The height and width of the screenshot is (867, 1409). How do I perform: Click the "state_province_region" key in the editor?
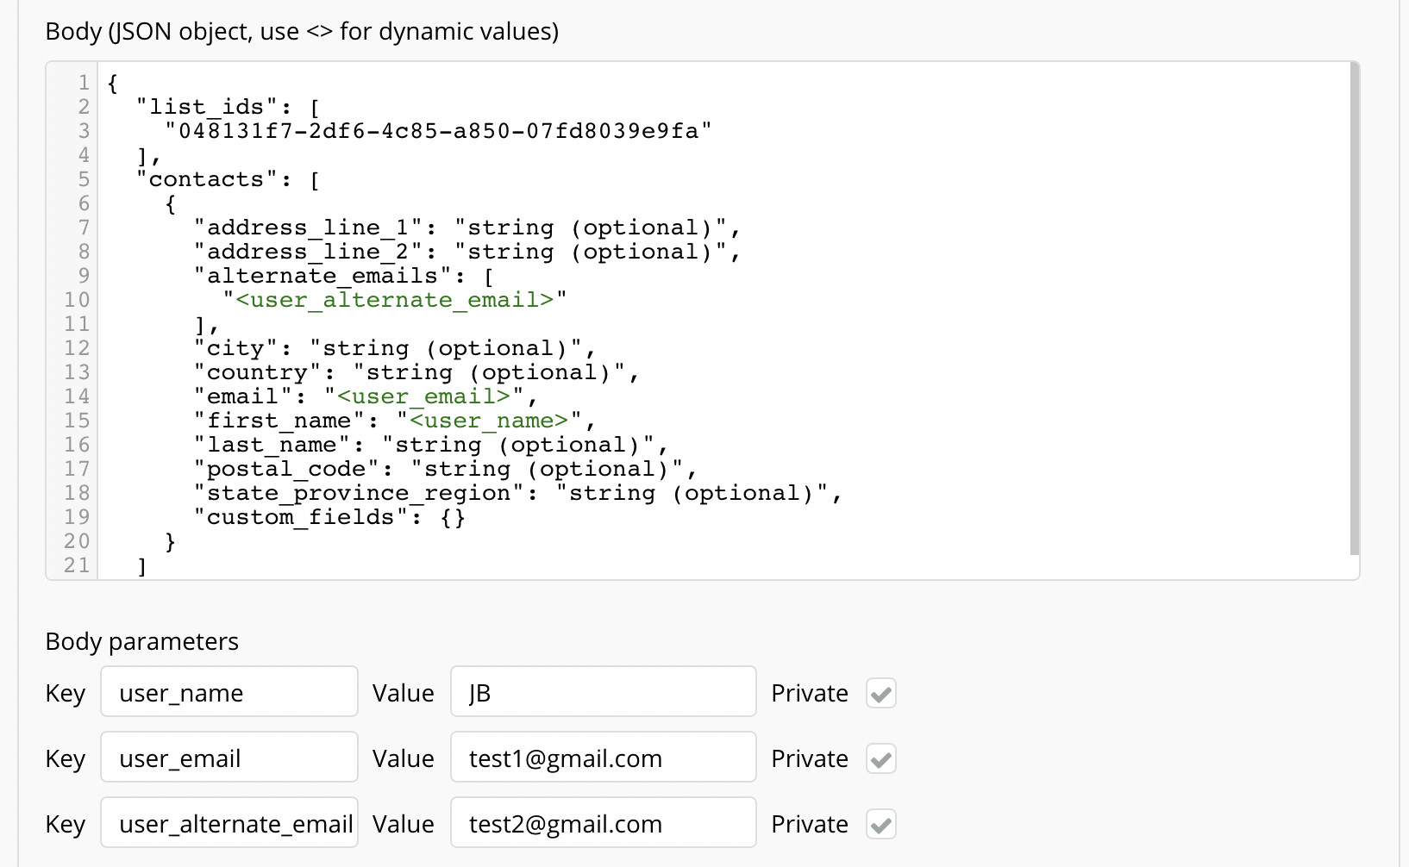[x=359, y=493]
